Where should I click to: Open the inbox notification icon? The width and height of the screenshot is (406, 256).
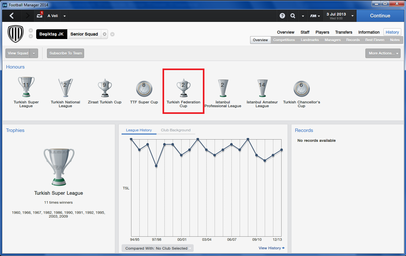[40, 16]
